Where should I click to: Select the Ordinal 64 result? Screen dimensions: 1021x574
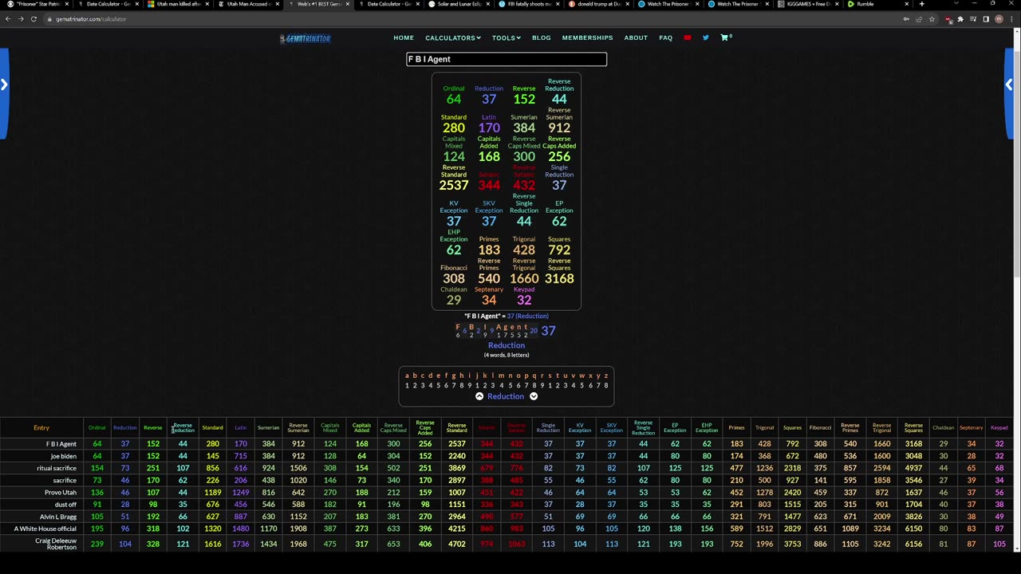tap(454, 96)
